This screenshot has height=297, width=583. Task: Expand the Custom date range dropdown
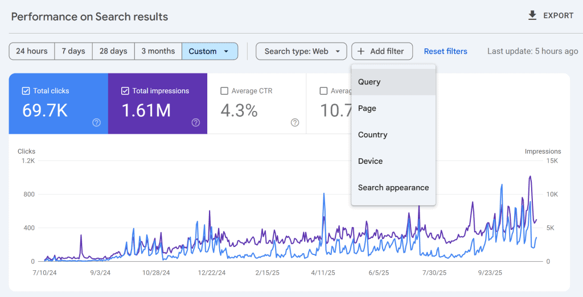210,51
